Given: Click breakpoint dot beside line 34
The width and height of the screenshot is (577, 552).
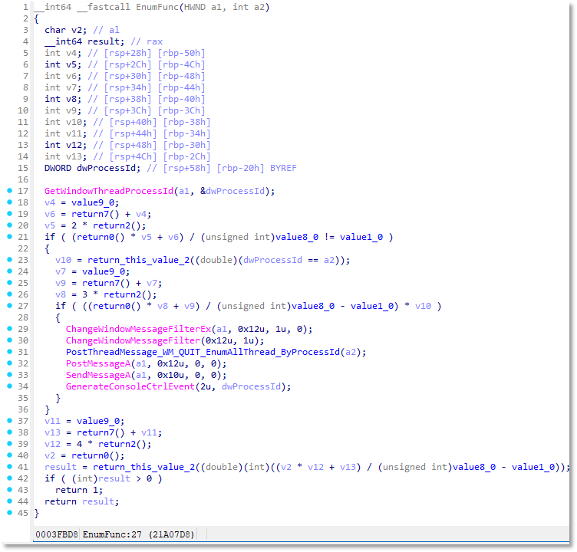Looking at the screenshot, I should (x=8, y=386).
